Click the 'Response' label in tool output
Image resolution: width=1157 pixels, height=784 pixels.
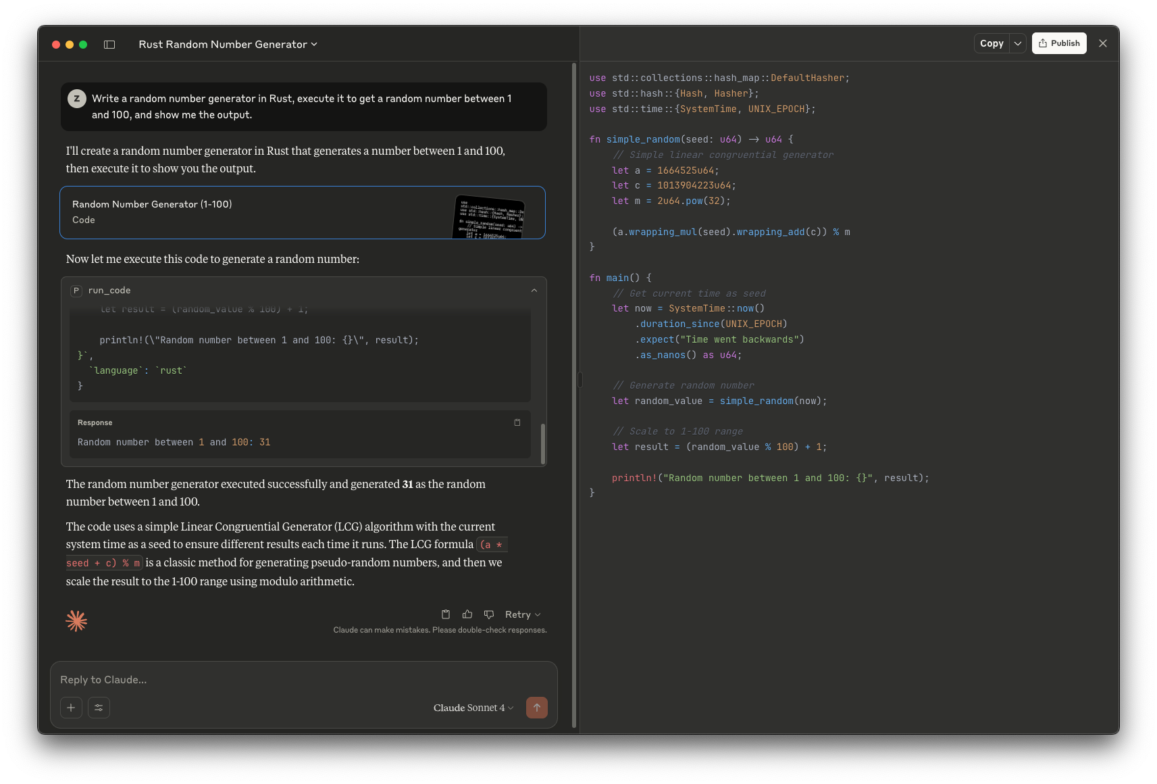tap(95, 422)
